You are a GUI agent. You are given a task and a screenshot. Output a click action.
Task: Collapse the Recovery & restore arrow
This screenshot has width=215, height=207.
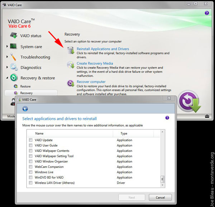click(x=7, y=78)
